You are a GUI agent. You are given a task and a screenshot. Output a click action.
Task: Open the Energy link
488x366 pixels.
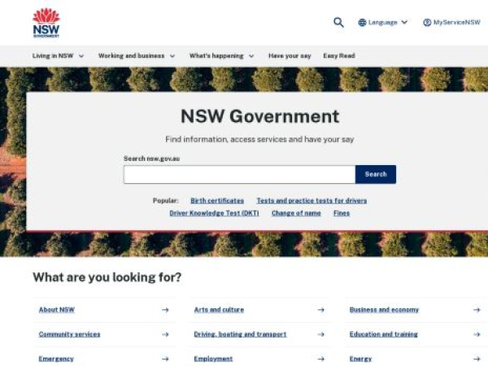tap(360, 359)
